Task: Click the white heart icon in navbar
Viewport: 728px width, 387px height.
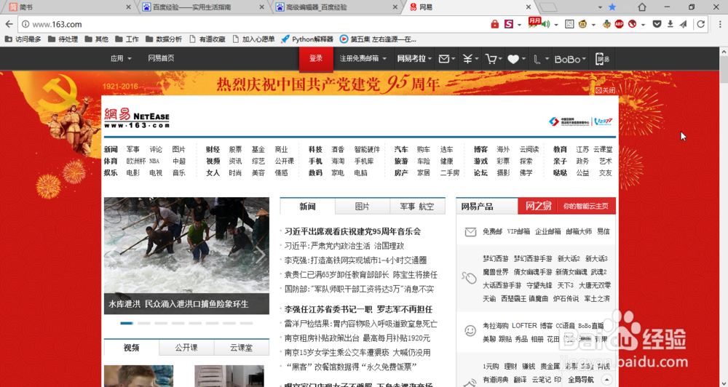Action: click(513, 59)
